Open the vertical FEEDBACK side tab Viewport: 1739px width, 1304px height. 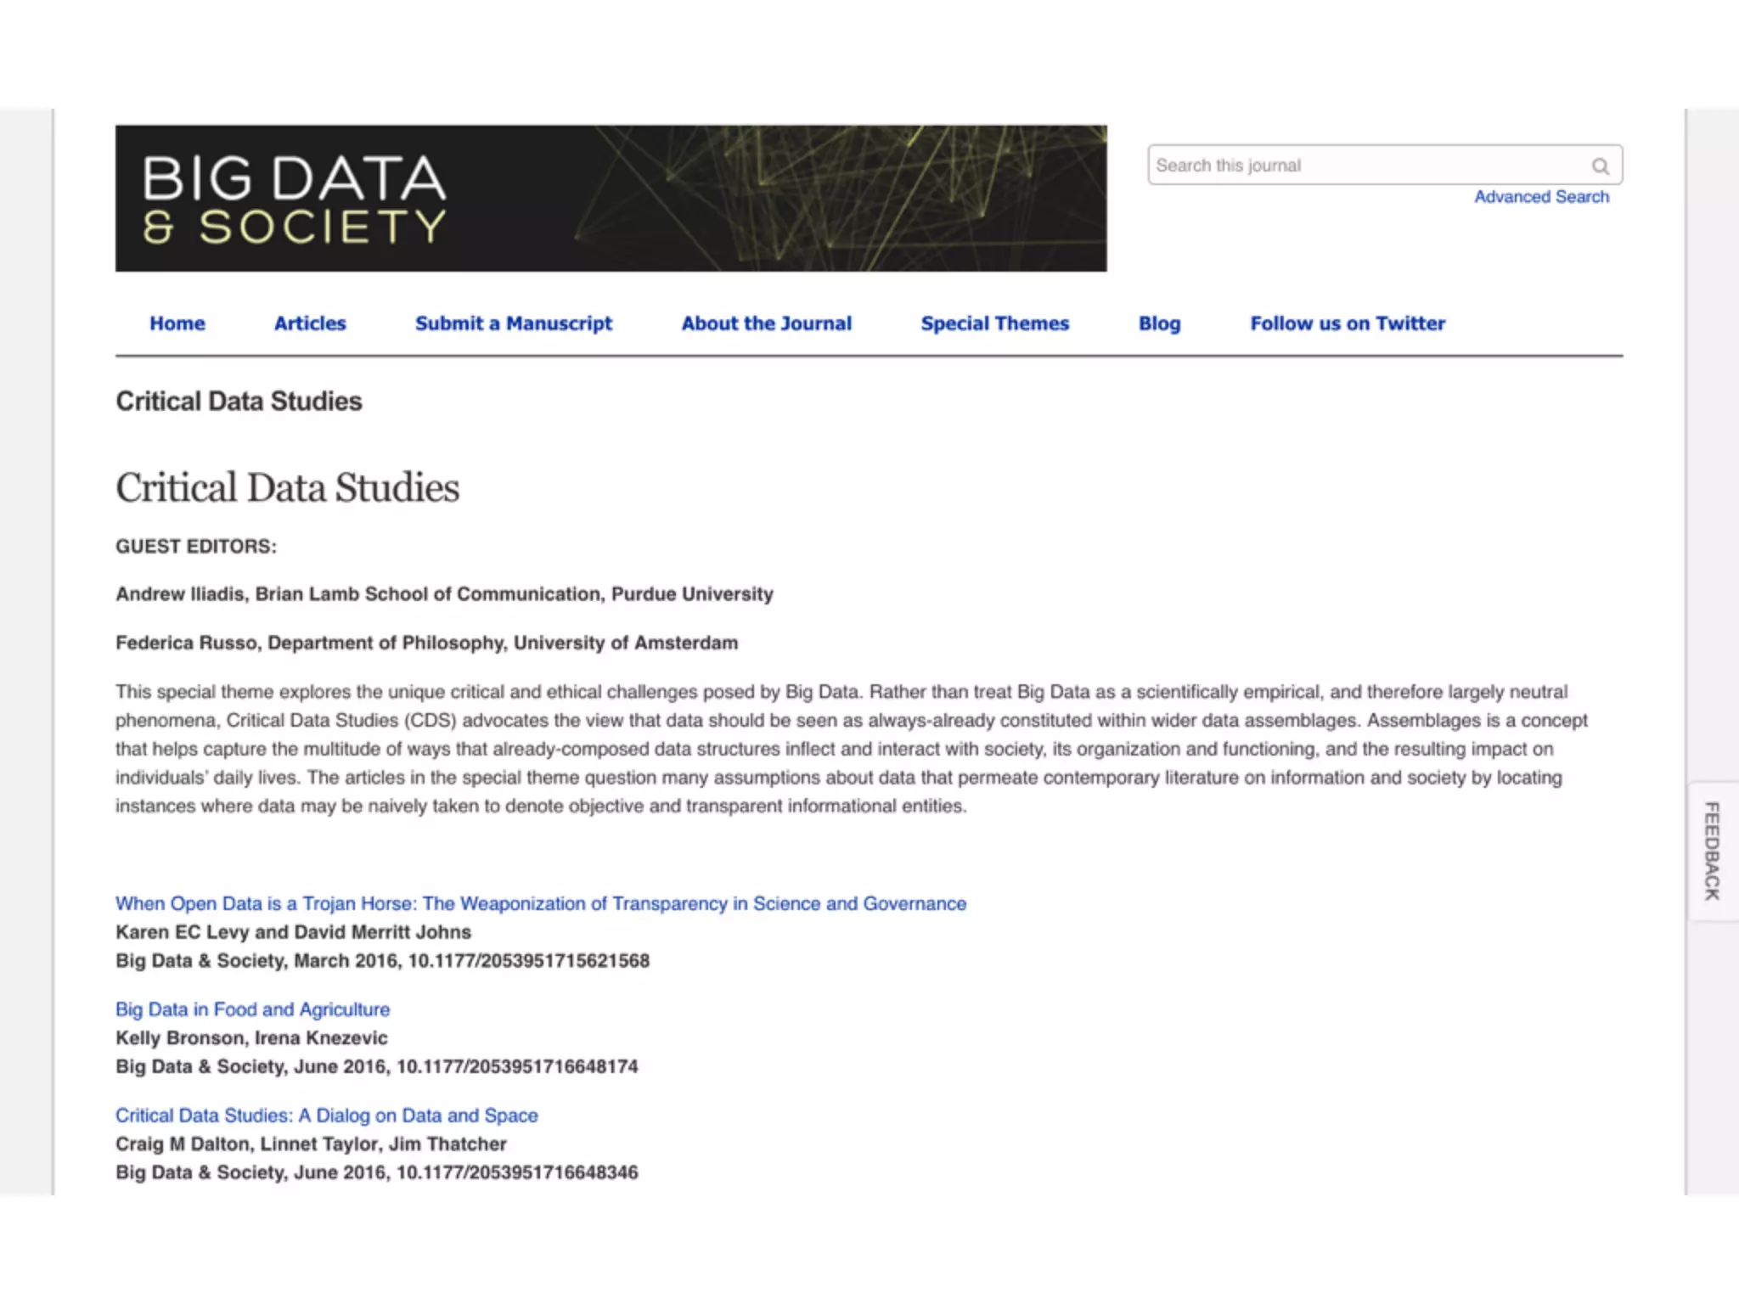tap(1712, 851)
